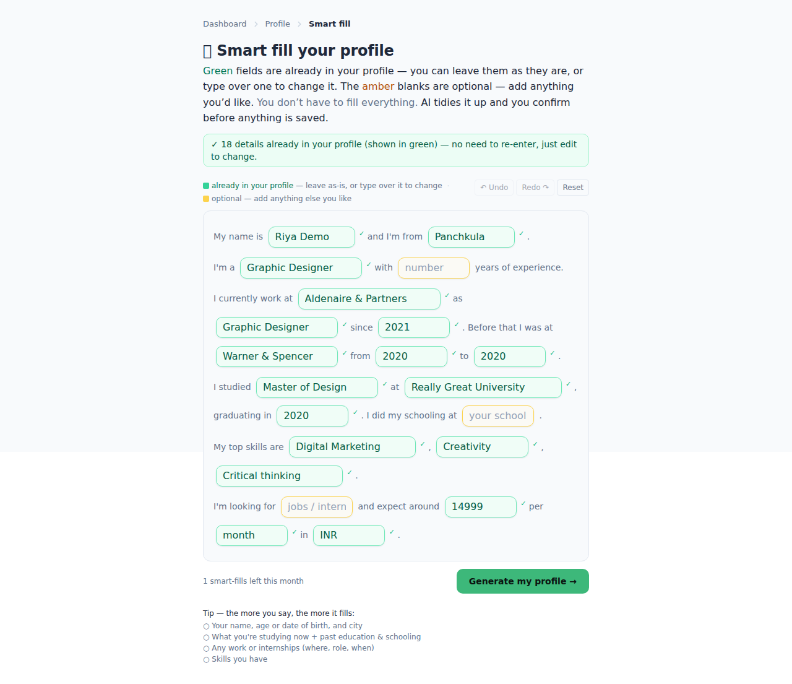Undo the last edit

[x=494, y=188]
